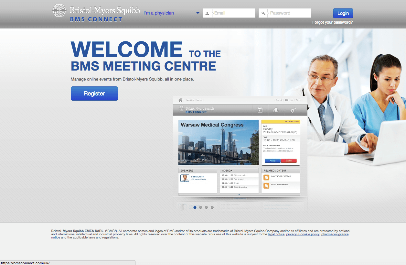The image size is (406, 265).
Task: Click the "HOTEL INFORMATION" text in the preview
Action: 279,185
